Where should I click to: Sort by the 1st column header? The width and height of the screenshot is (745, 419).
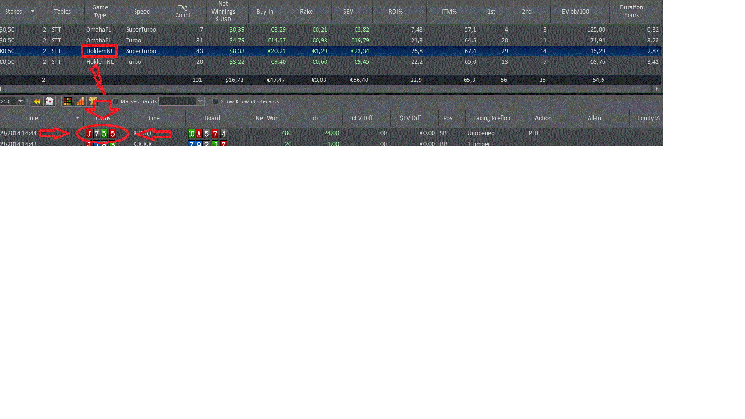pos(492,11)
